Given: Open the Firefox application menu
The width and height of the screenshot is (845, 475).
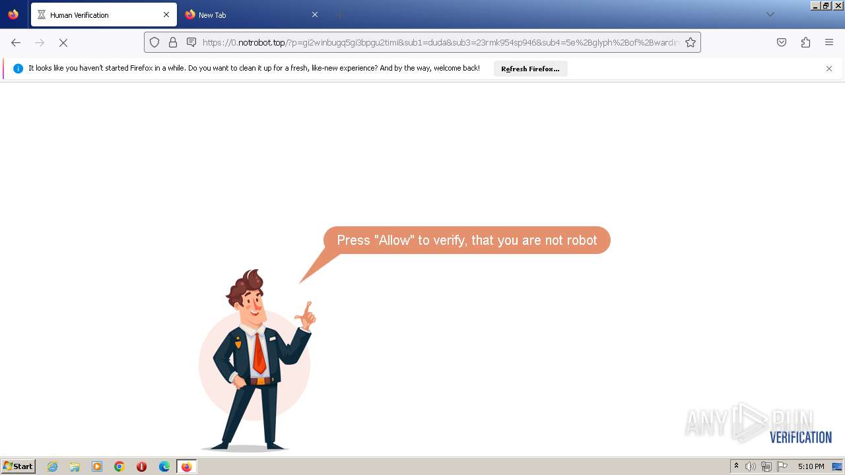Looking at the screenshot, I should click(x=829, y=42).
